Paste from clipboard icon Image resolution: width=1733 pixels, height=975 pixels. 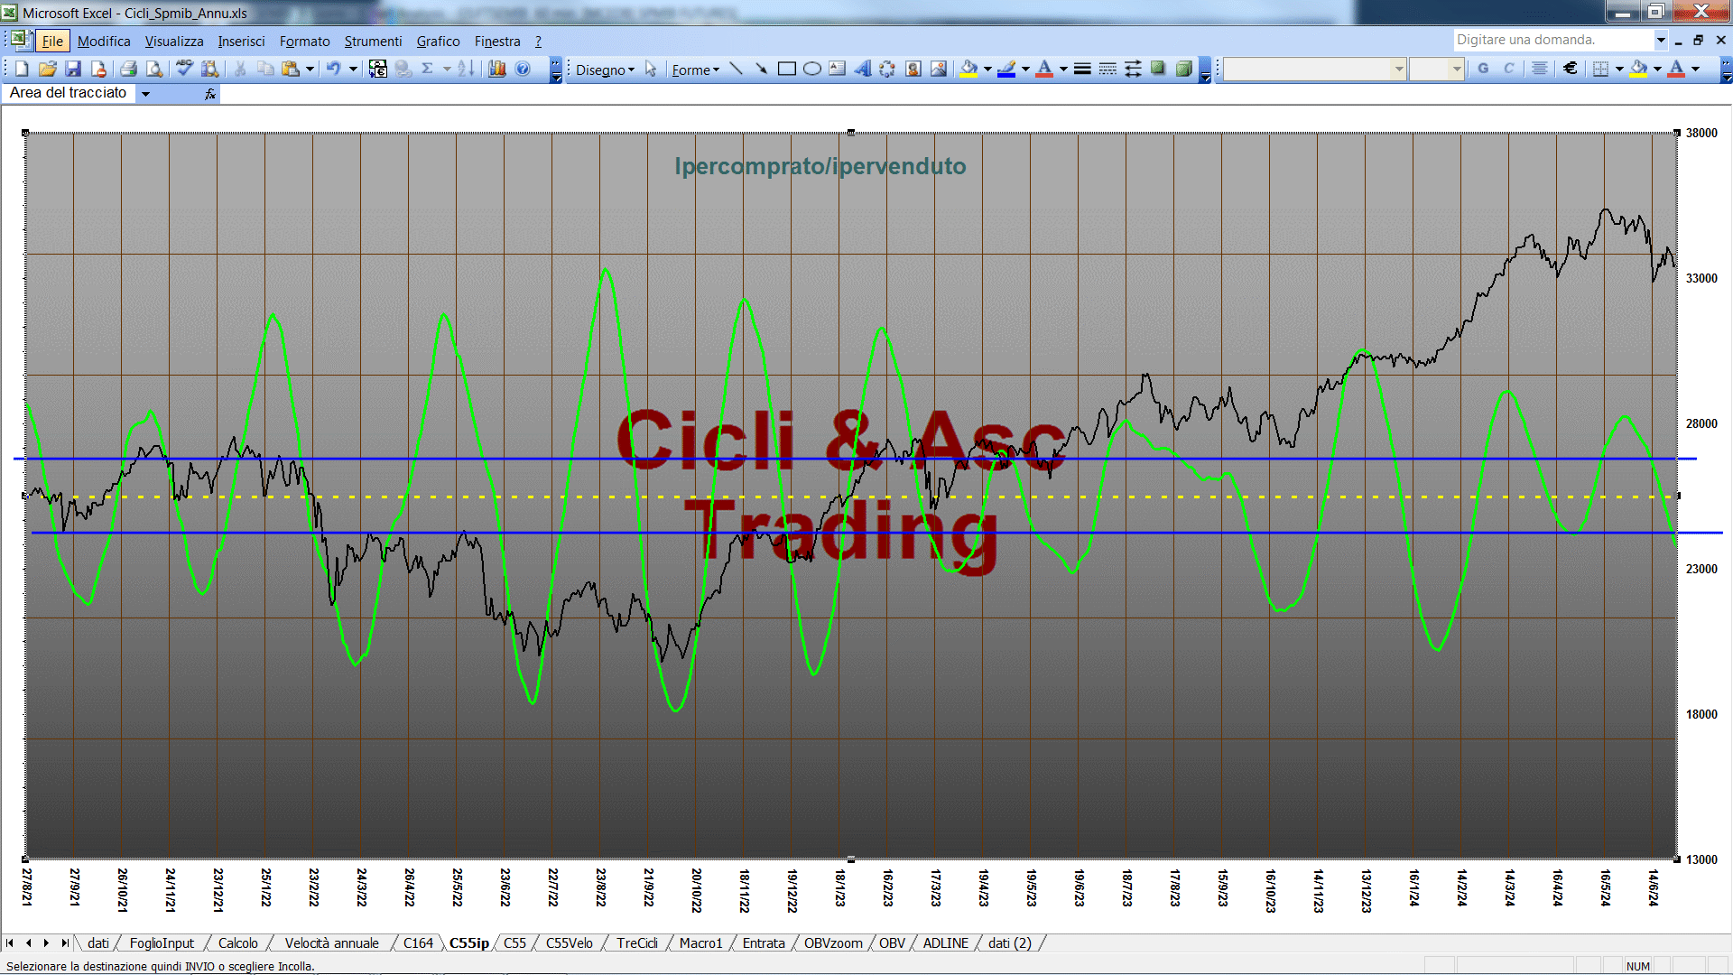coord(290,69)
